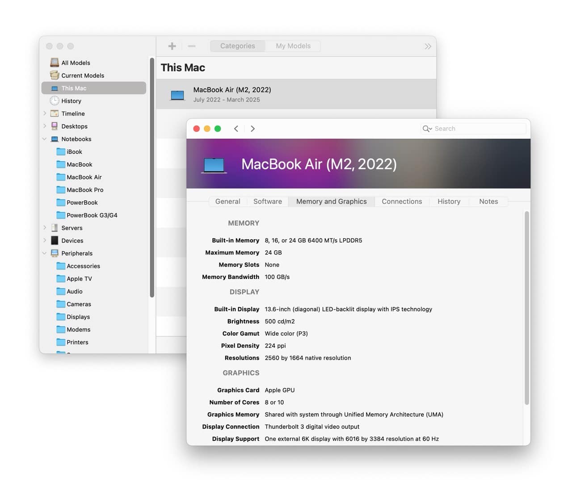The width and height of the screenshot is (572, 487).
Task: Go back with the left arrow
Action: (x=236, y=129)
